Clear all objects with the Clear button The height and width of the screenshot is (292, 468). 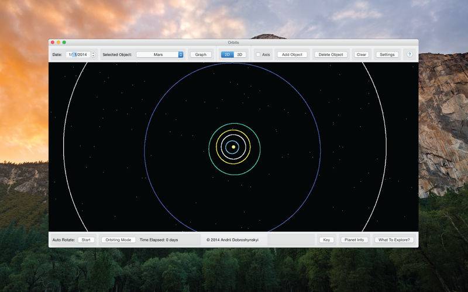[x=361, y=54]
